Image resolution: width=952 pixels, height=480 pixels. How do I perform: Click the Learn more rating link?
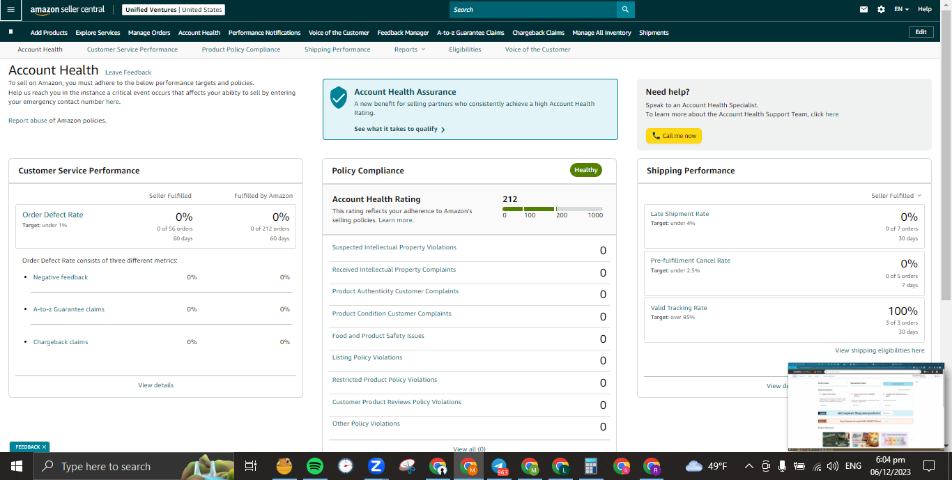[x=395, y=220]
